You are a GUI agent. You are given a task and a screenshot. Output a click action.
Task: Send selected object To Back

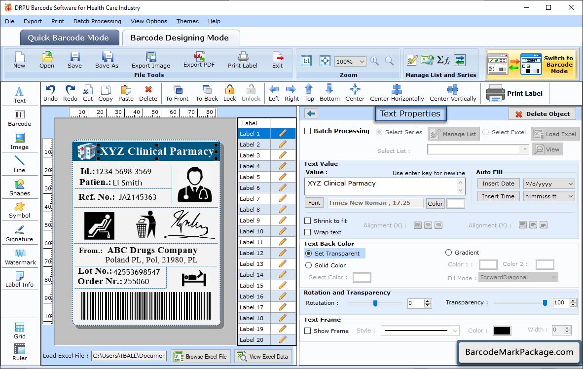[x=207, y=93]
